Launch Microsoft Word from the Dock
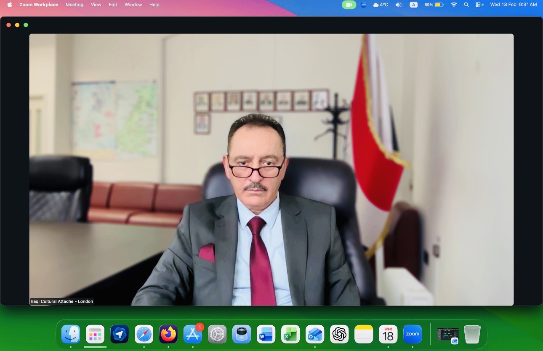Image resolution: width=543 pixels, height=351 pixels. click(x=266, y=335)
